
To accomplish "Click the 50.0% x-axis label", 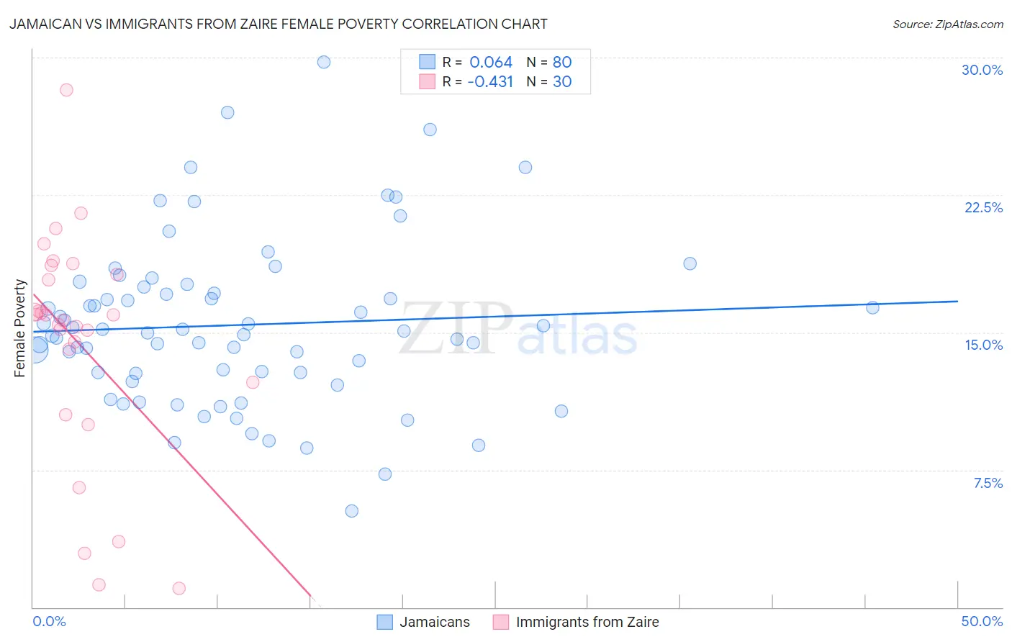I will (982, 621).
